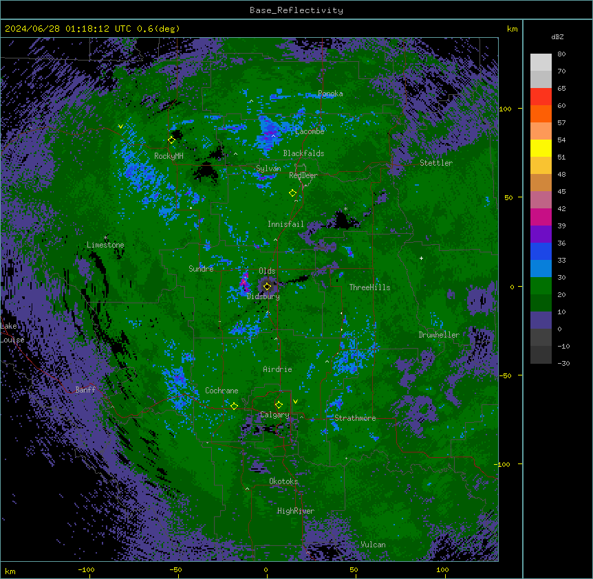The image size is (593, 579).
Task: Click the HighRiver city label
Action: click(x=296, y=511)
